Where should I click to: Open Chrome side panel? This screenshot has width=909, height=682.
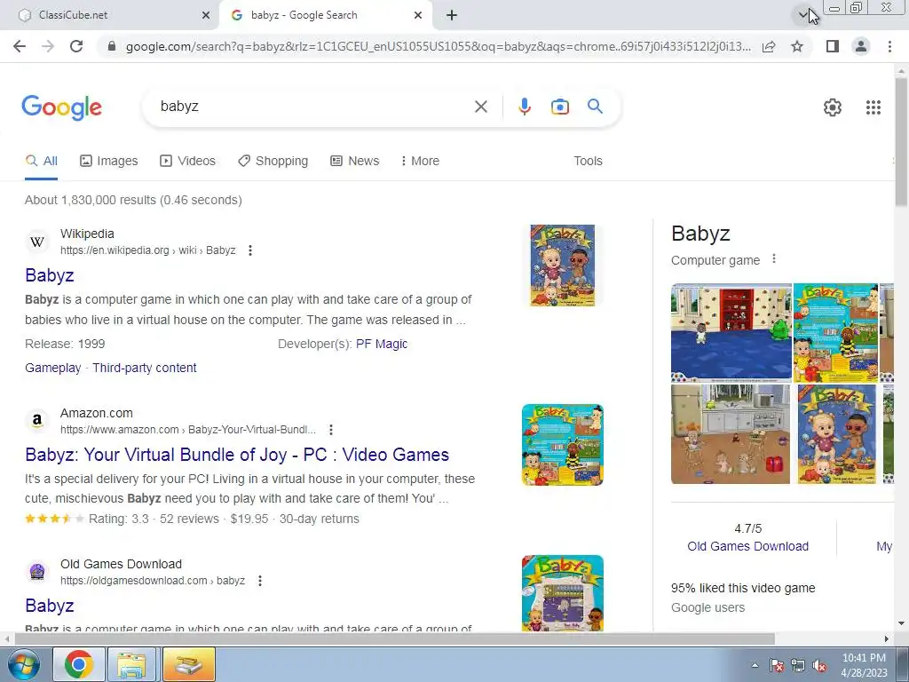(x=833, y=46)
